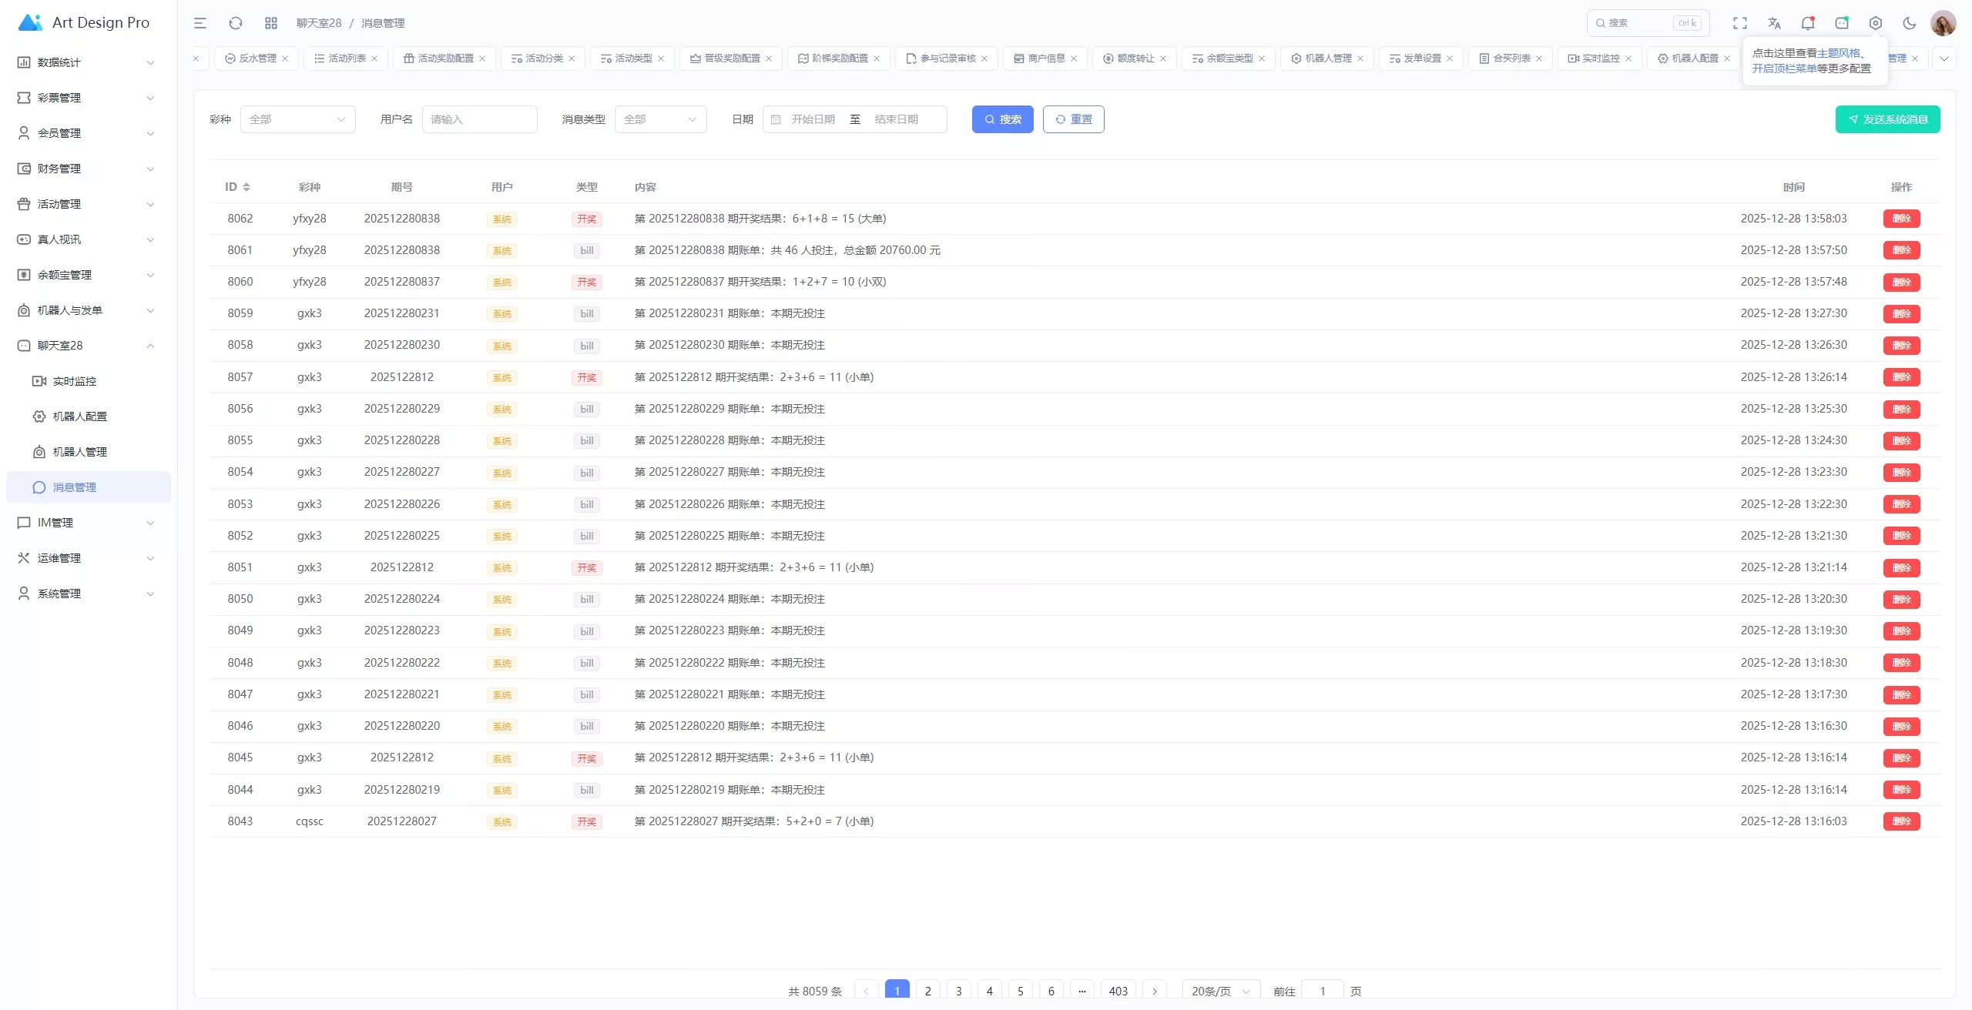Delete message row with ID 8062

pyautogui.click(x=1901, y=219)
